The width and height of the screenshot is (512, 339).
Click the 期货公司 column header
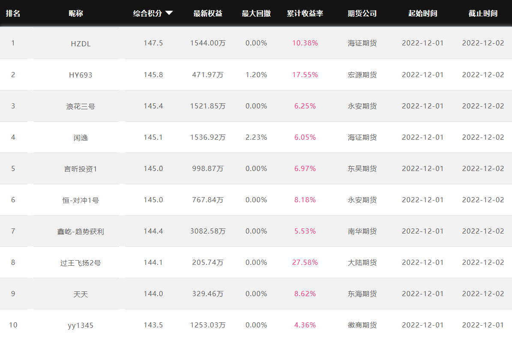[362, 13]
